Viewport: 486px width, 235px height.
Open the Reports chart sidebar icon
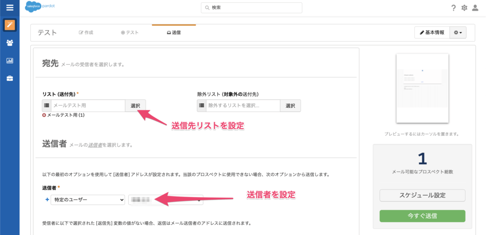10,60
